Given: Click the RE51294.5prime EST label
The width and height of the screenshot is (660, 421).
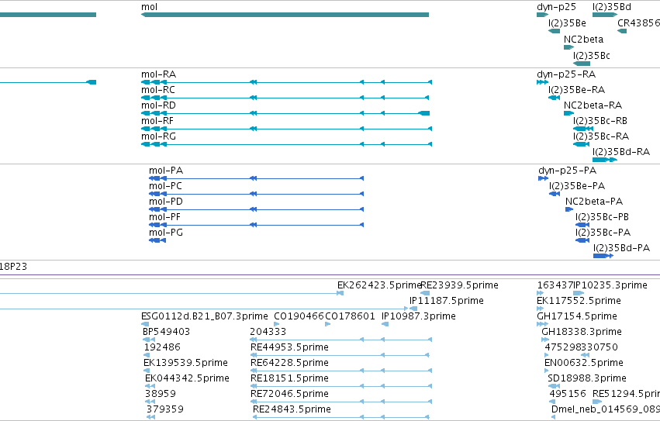Looking at the screenshot, I should 627,394.
